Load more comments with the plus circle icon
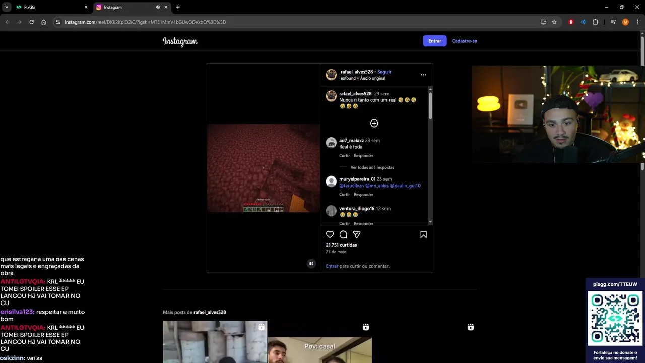 [374, 123]
